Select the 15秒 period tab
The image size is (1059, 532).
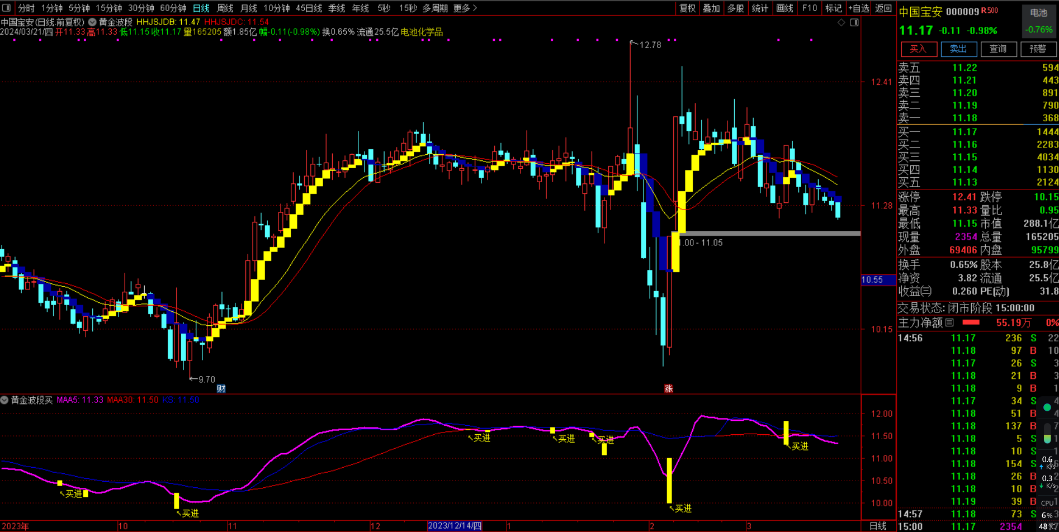[408, 8]
